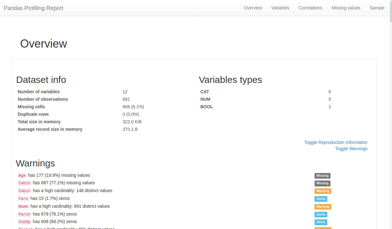
Task: Click the Missing badge for Cabin
Action: click(322, 183)
